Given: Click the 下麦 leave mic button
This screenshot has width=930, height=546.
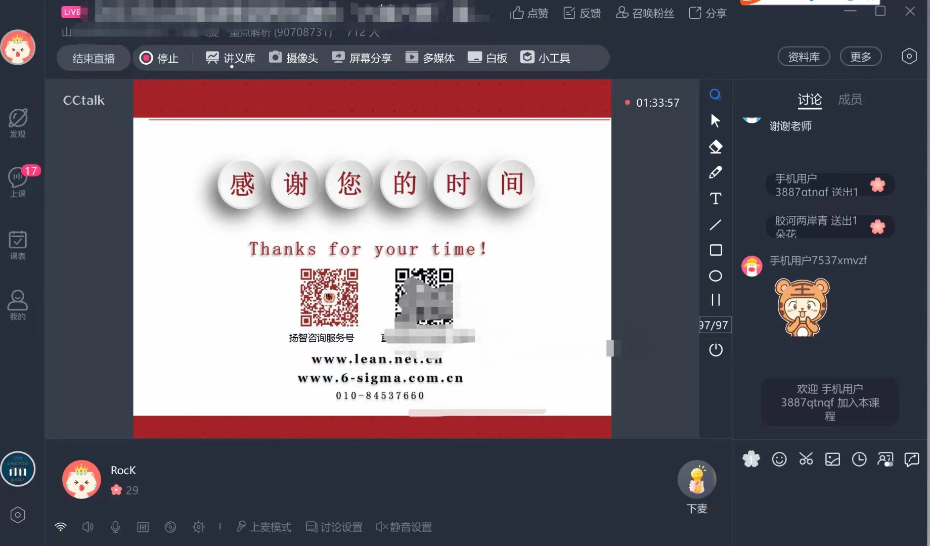Looking at the screenshot, I should click(697, 487).
